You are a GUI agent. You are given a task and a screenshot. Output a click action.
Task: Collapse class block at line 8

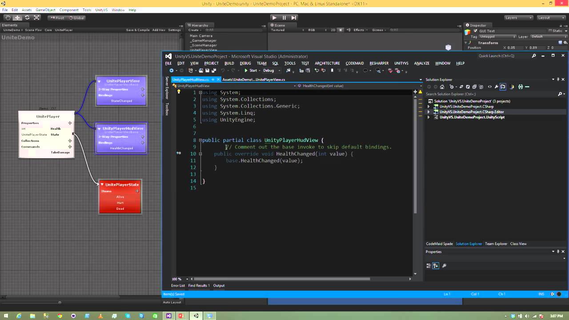[x=200, y=140]
